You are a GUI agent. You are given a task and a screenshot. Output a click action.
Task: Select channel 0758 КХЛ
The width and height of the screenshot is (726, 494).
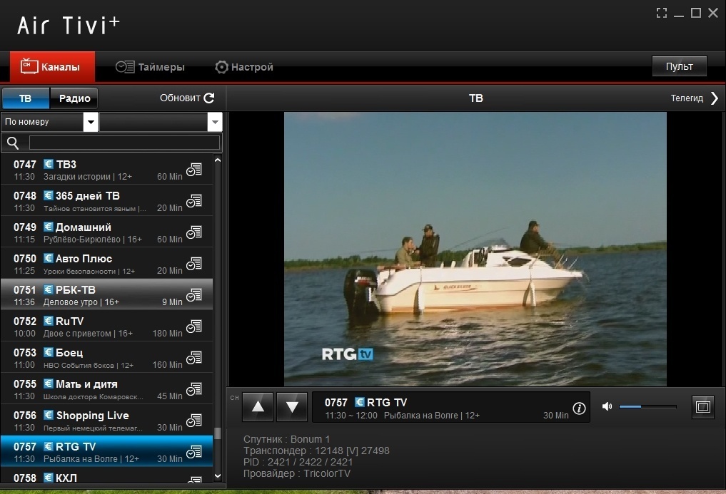107,476
